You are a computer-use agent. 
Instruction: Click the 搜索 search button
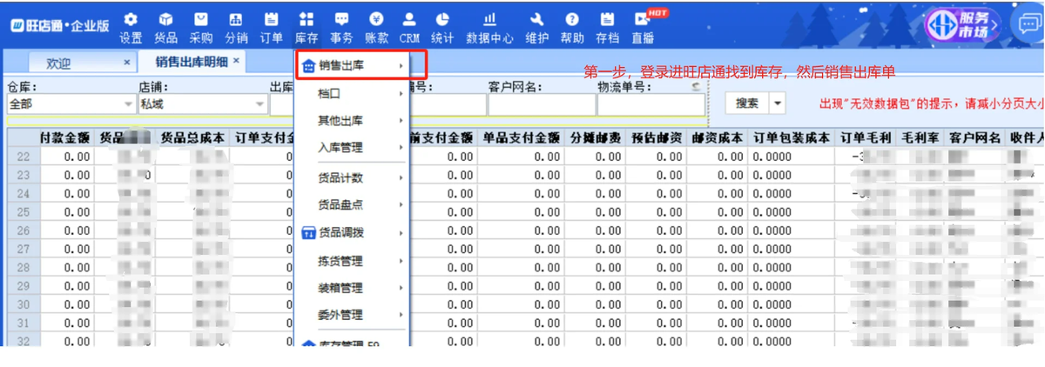[747, 103]
